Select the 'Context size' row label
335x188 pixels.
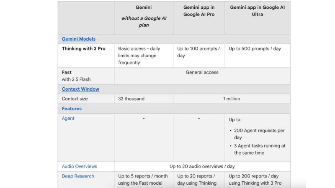pyautogui.click(x=75, y=99)
